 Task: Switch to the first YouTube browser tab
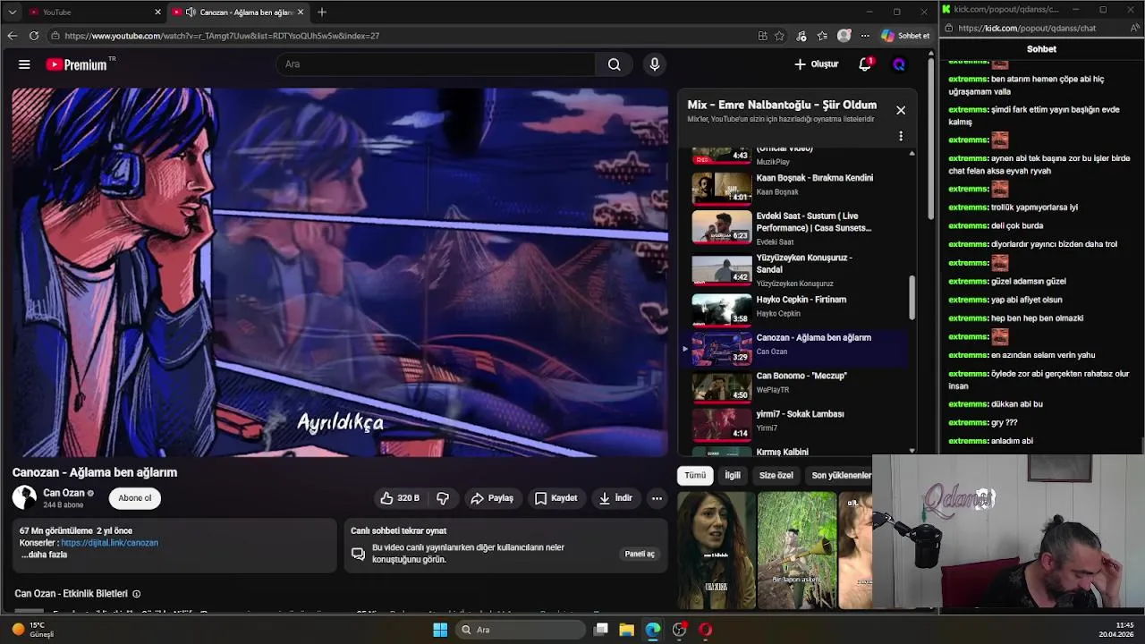pyautogui.click(x=93, y=12)
